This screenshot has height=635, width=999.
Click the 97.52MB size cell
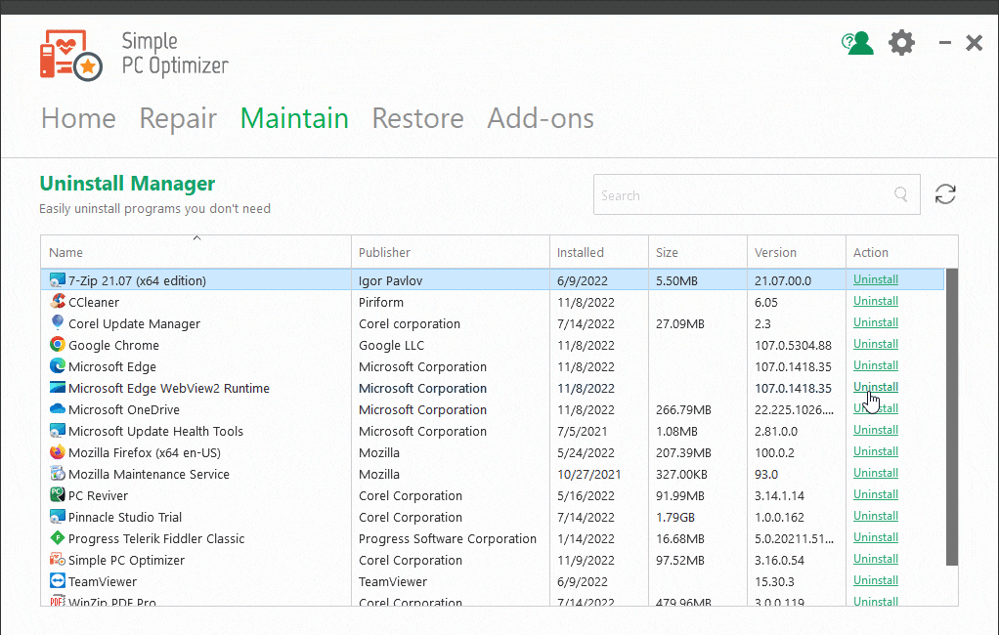pos(679,561)
